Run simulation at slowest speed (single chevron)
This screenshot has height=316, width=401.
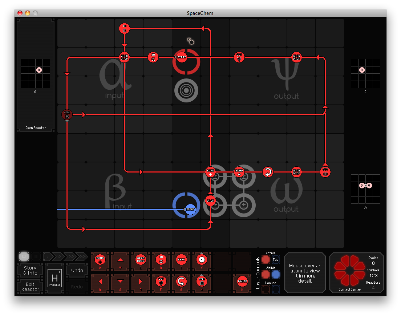coord(48,256)
